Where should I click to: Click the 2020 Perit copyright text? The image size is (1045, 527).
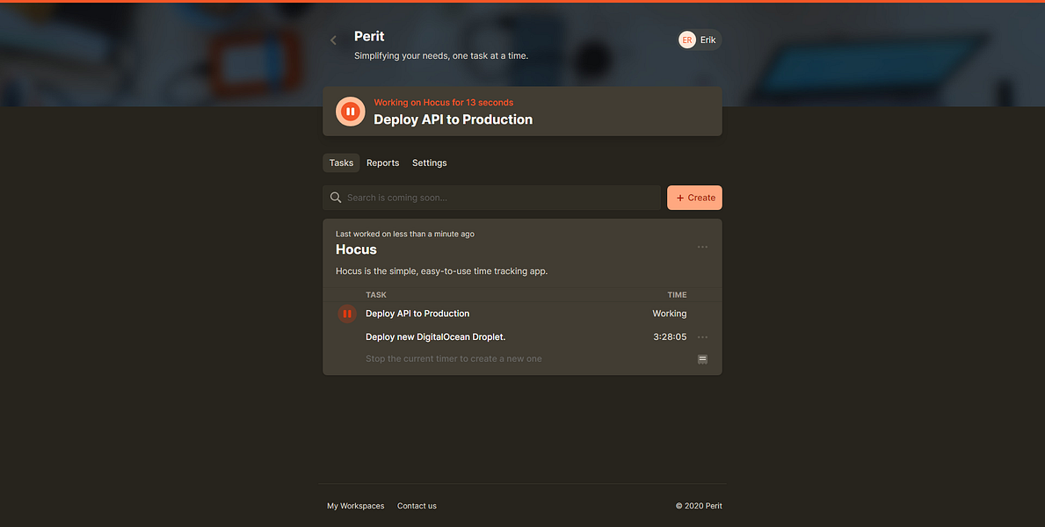[699, 506]
